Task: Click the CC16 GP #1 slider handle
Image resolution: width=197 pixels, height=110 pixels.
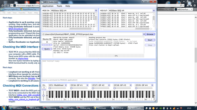Action: click(71, 88)
